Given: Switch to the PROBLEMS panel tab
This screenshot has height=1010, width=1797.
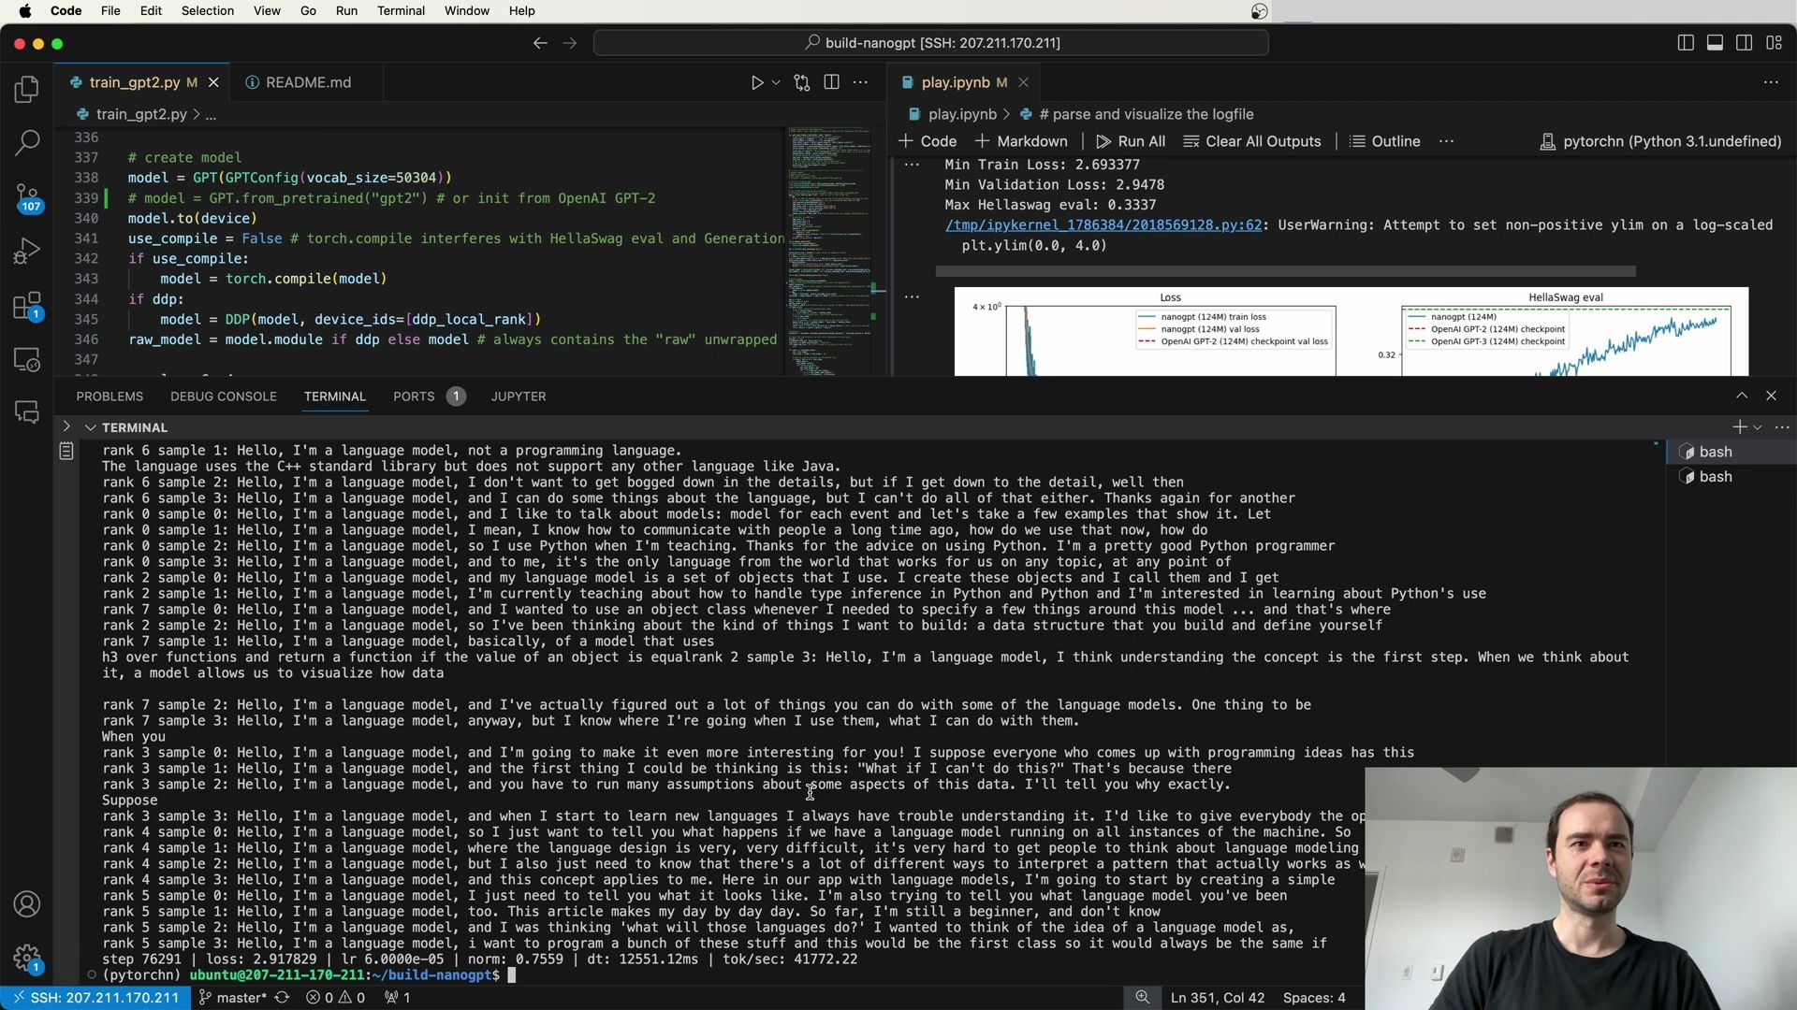Looking at the screenshot, I should point(110,397).
